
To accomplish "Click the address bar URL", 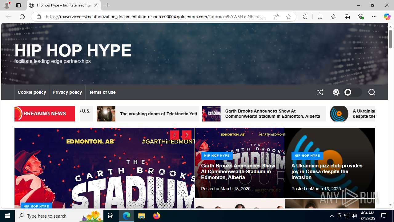I will tap(156, 17).
